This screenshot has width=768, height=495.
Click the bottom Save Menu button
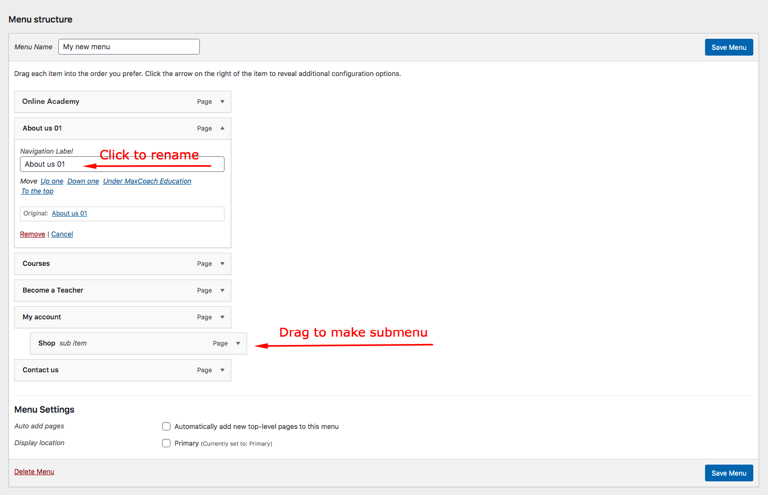(x=729, y=473)
